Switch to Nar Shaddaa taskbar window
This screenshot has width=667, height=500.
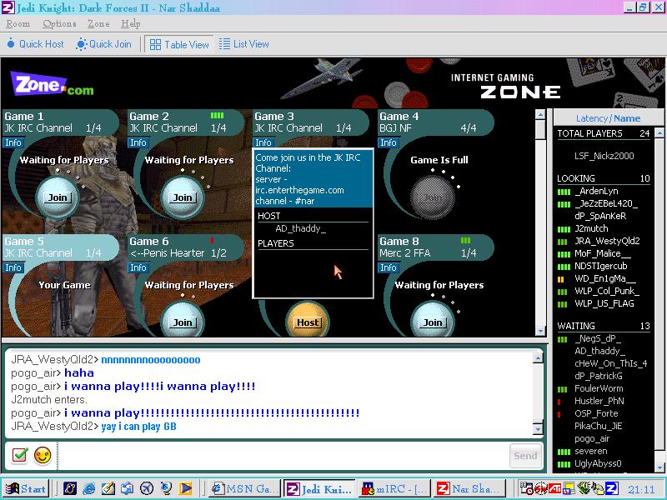tap(469, 488)
